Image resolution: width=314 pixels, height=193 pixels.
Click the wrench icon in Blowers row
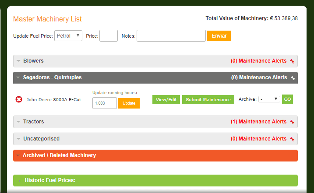(293, 61)
